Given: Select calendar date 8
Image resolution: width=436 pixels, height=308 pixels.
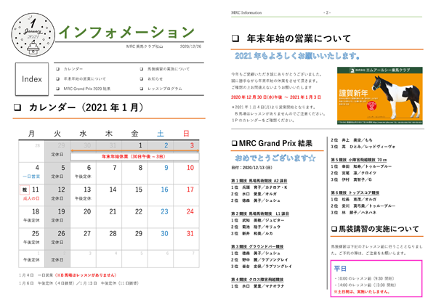Looking at the screenshot, I should pos(140,168).
